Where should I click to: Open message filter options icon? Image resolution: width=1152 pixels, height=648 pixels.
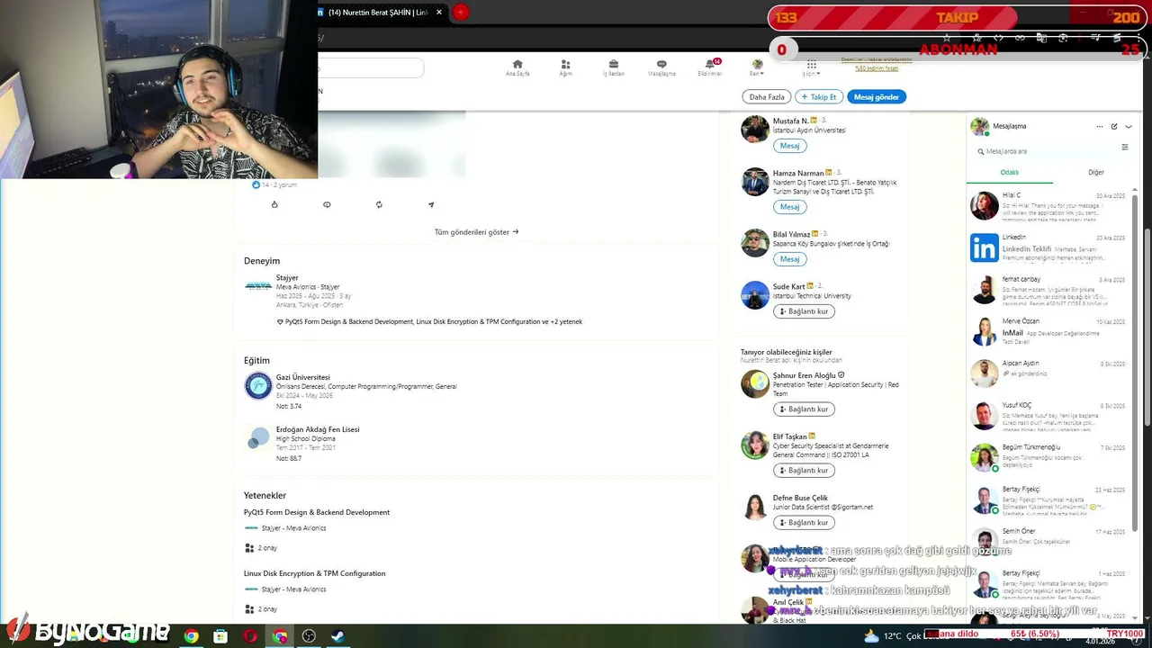tap(1124, 148)
